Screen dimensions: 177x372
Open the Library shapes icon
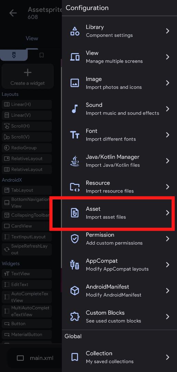75,31
